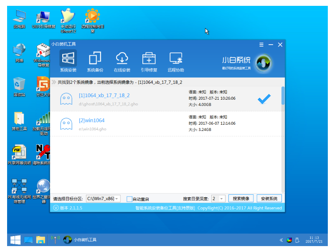Click ghost icon of 1064_xb_17_7_18_2 image
The image size is (332, 249).
(x=66, y=99)
